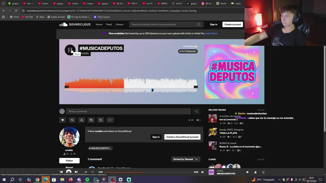Open the Next up queue in the player bar
Viewport: 326px width, 183px height.
(x=263, y=172)
